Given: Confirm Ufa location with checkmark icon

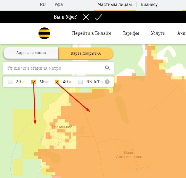Looking at the screenshot, I should [x=98, y=17].
